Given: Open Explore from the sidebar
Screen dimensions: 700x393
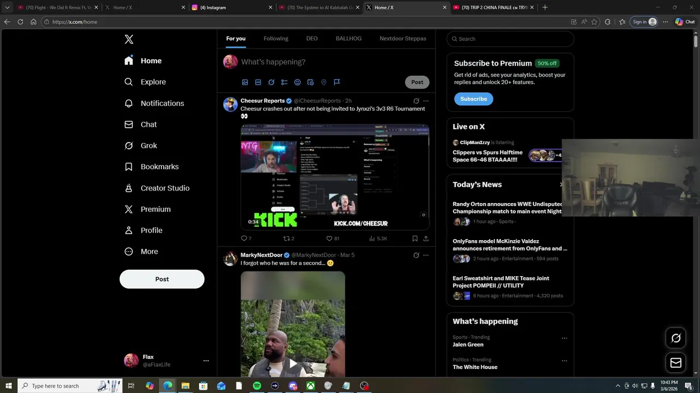Looking at the screenshot, I should (x=145, y=82).
